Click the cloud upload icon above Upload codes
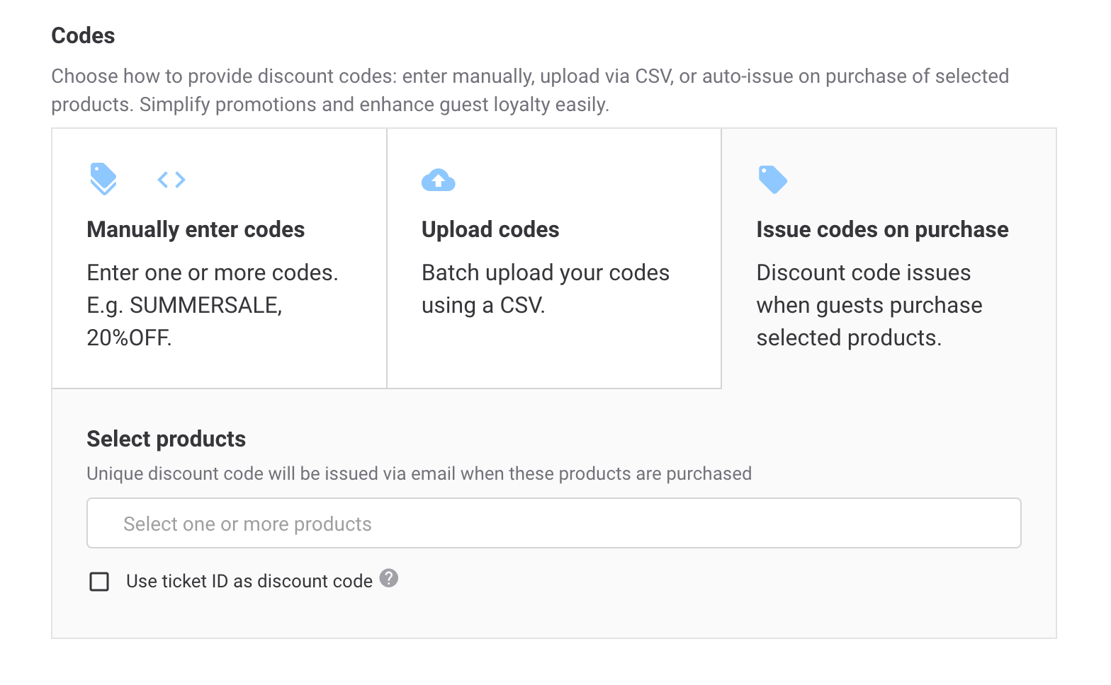The width and height of the screenshot is (1111, 685). [x=438, y=180]
